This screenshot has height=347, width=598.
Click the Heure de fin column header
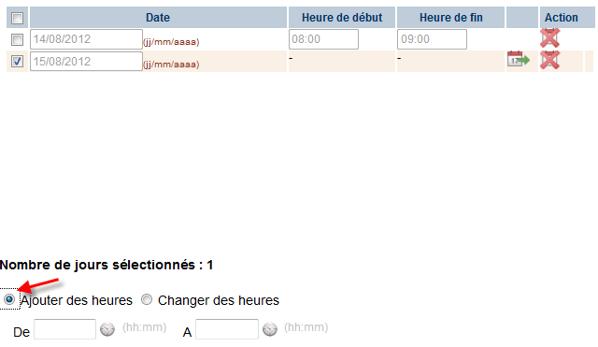click(x=450, y=18)
